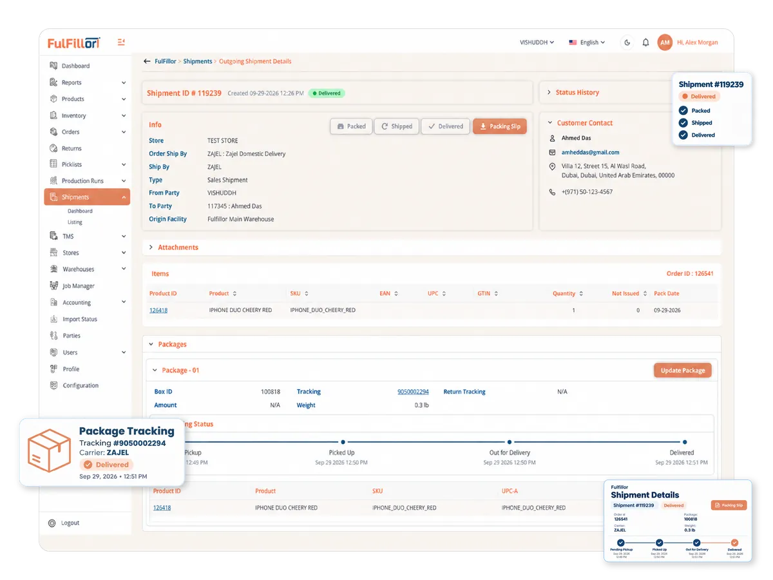773x580 pixels.
Task: Open the Dashboard sidebar icon
Action: pos(53,66)
